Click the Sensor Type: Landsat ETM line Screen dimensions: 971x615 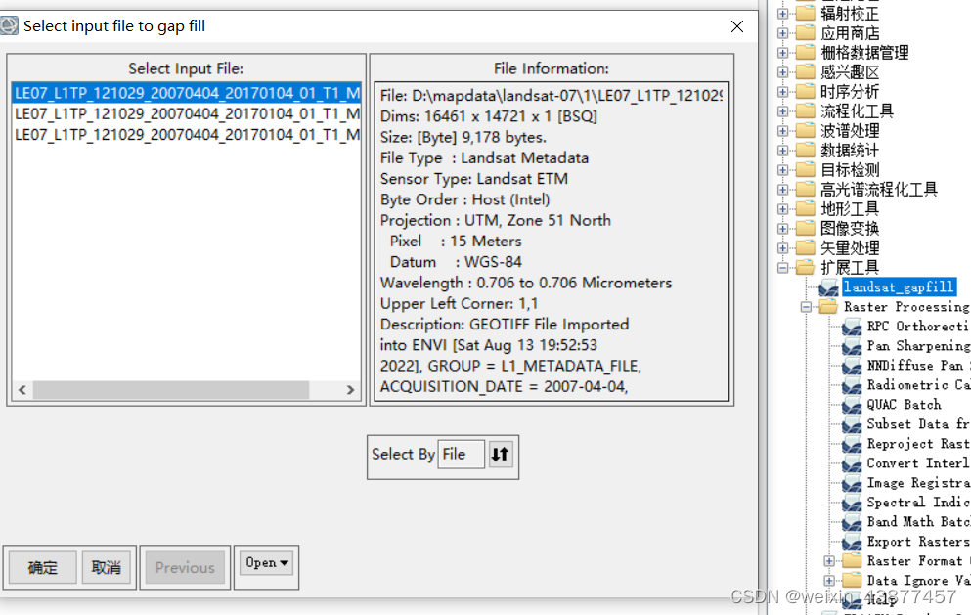point(473,179)
